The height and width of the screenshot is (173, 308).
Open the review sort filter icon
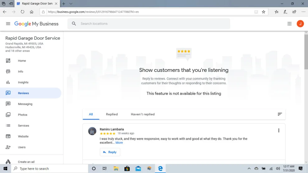click(x=280, y=114)
